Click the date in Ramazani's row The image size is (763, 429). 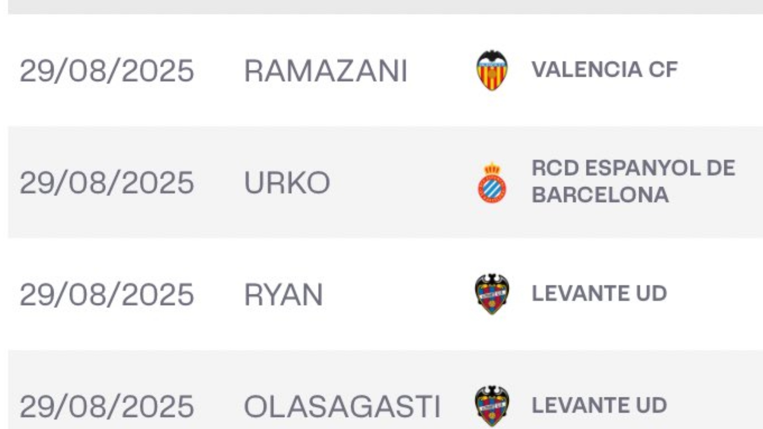(x=107, y=71)
